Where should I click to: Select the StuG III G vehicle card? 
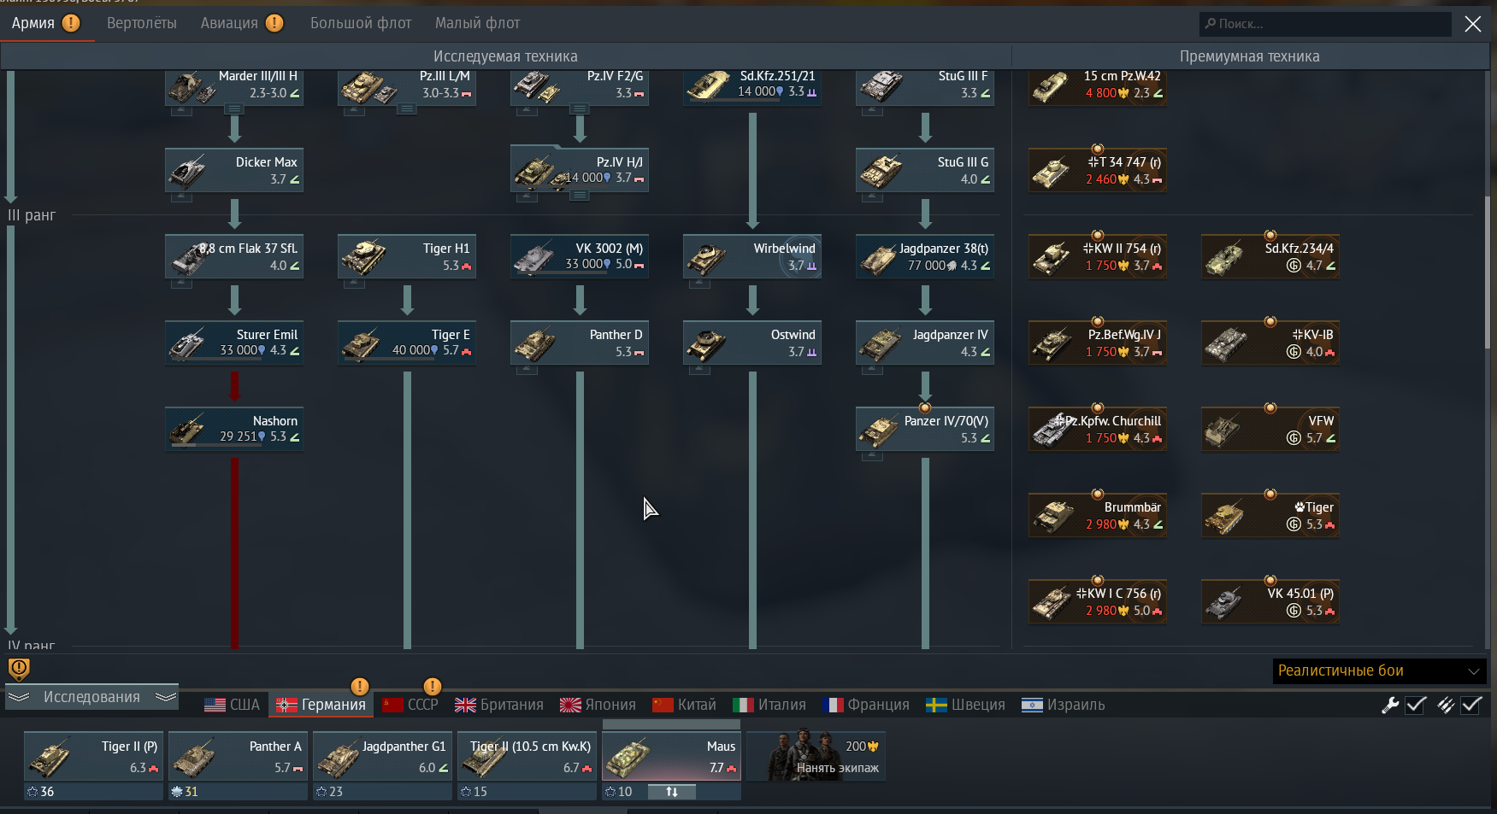click(925, 170)
